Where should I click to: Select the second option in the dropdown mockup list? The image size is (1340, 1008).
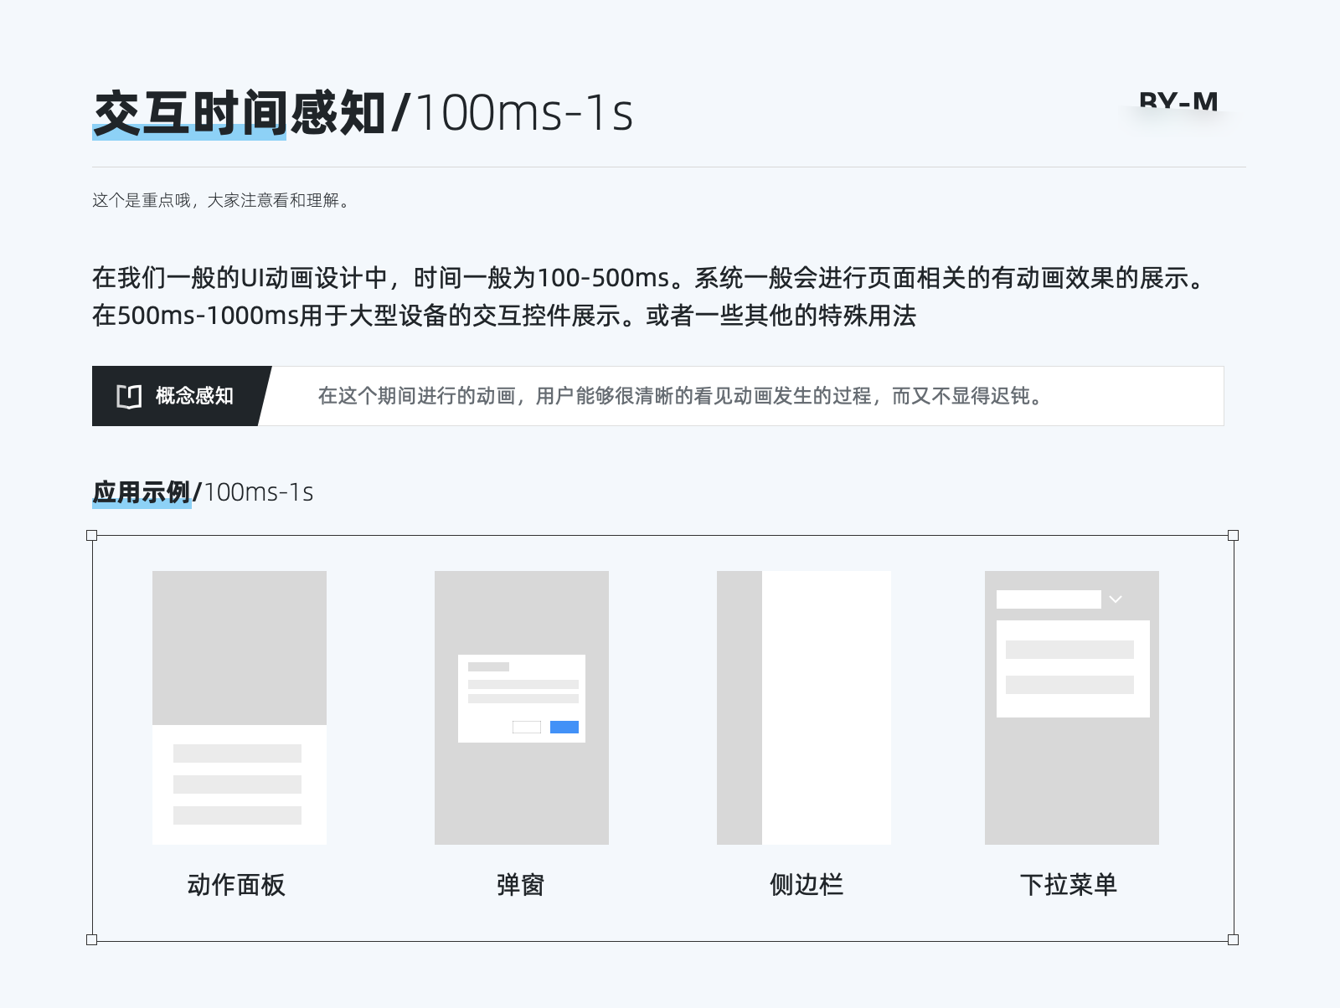pyautogui.click(x=1069, y=685)
